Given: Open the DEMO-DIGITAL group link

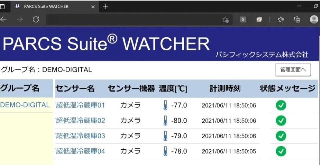Looking at the screenshot, I should pos(25,105).
